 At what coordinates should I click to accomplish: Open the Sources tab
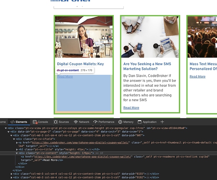click(61, 122)
